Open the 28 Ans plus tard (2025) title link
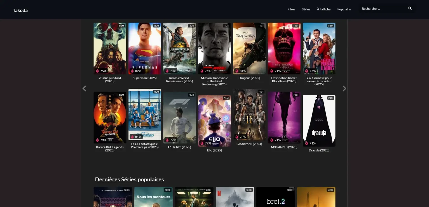 click(x=110, y=80)
